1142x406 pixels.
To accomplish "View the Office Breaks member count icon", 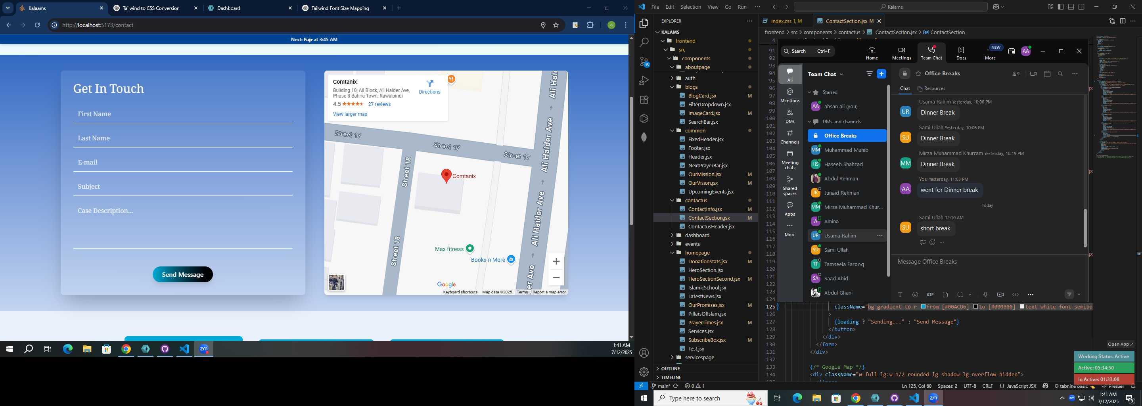I will pyautogui.click(x=1016, y=74).
